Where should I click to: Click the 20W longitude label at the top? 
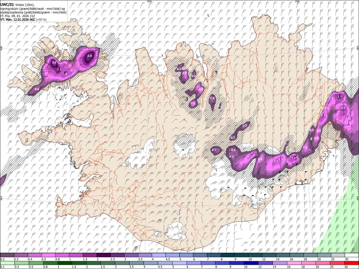149,1
